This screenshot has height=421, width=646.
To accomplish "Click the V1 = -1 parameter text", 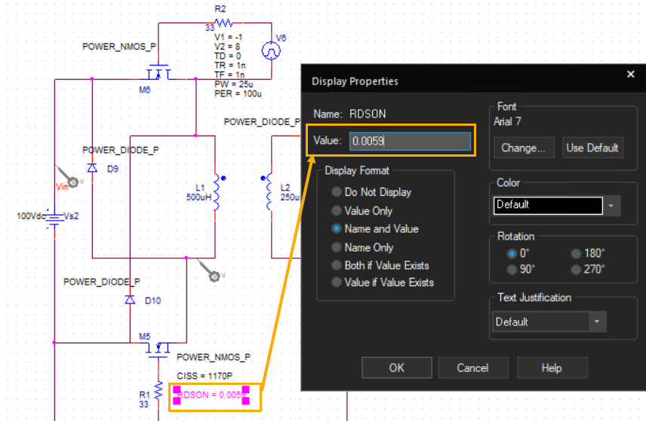I will [x=228, y=37].
